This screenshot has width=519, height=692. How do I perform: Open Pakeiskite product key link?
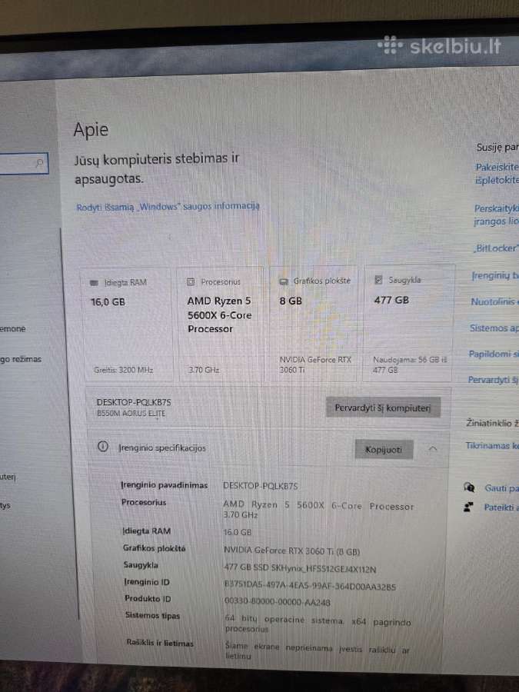tap(497, 174)
